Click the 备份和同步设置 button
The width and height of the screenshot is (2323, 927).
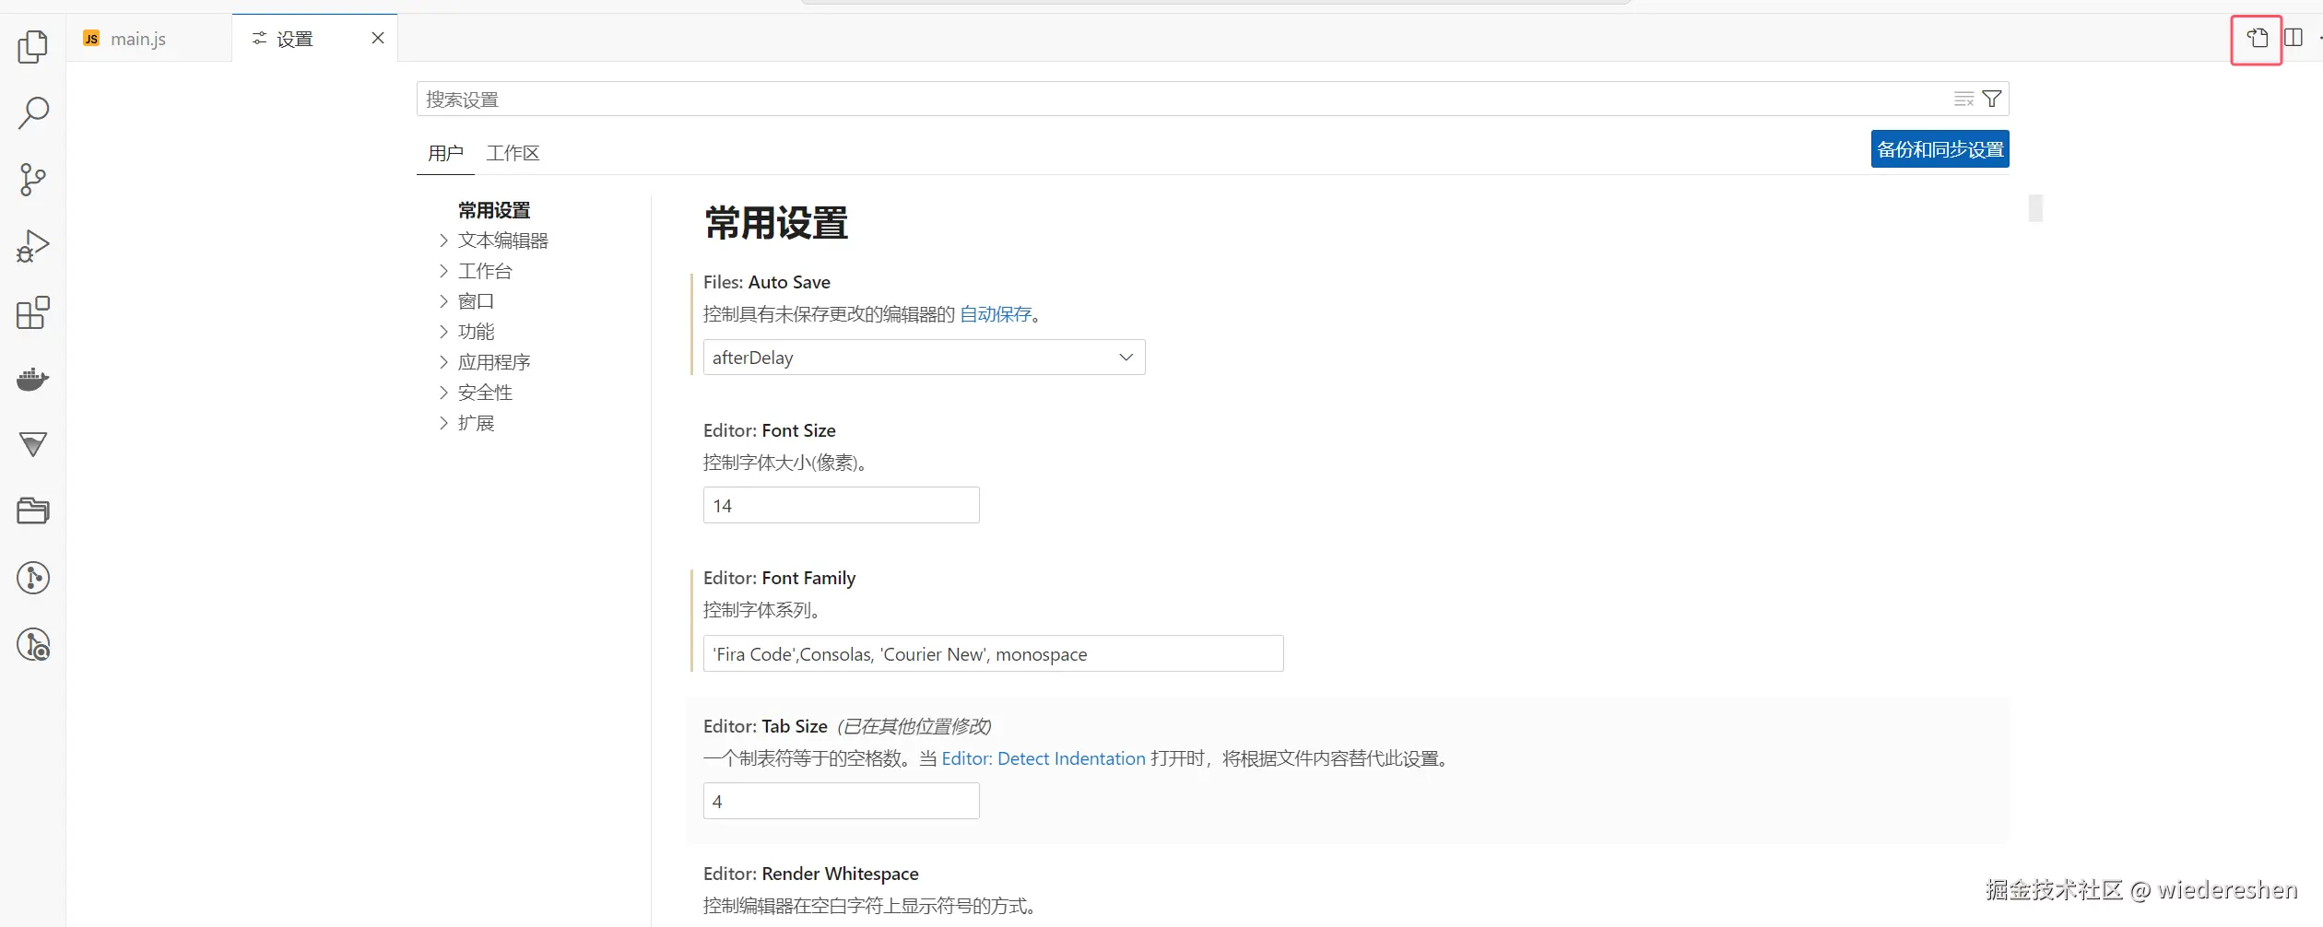[1940, 149]
